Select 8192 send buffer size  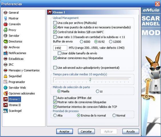96,42
